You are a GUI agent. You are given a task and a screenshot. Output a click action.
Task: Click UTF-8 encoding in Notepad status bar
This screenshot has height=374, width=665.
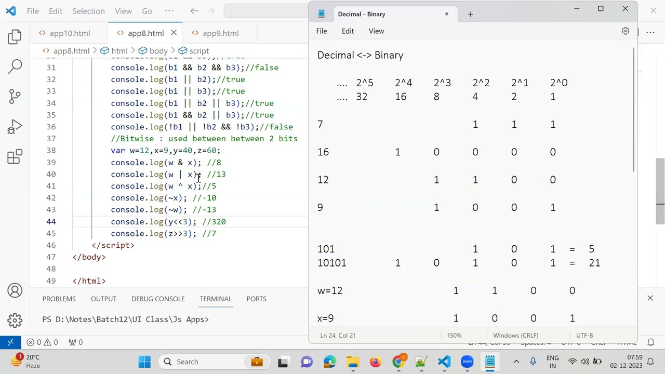[584, 336]
